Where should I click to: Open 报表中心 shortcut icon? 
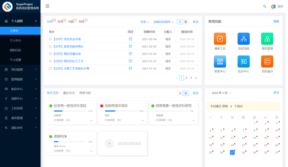pyautogui.click(x=220, y=62)
